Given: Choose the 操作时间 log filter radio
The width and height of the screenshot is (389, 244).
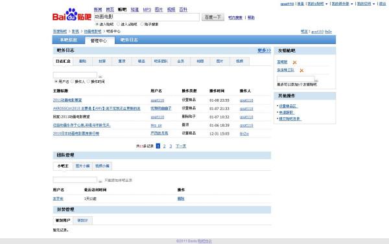Looking at the screenshot, I should [88, 82].
